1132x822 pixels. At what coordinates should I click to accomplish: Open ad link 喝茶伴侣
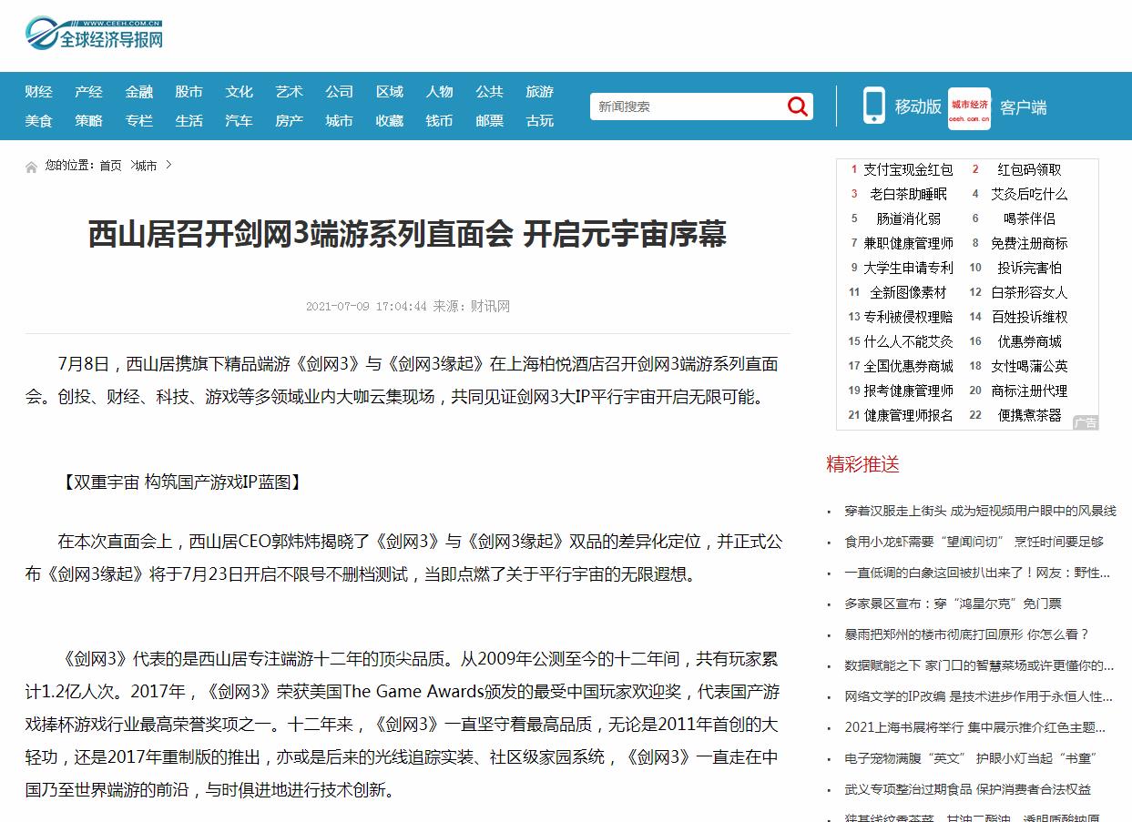(x=1029, y=218)
